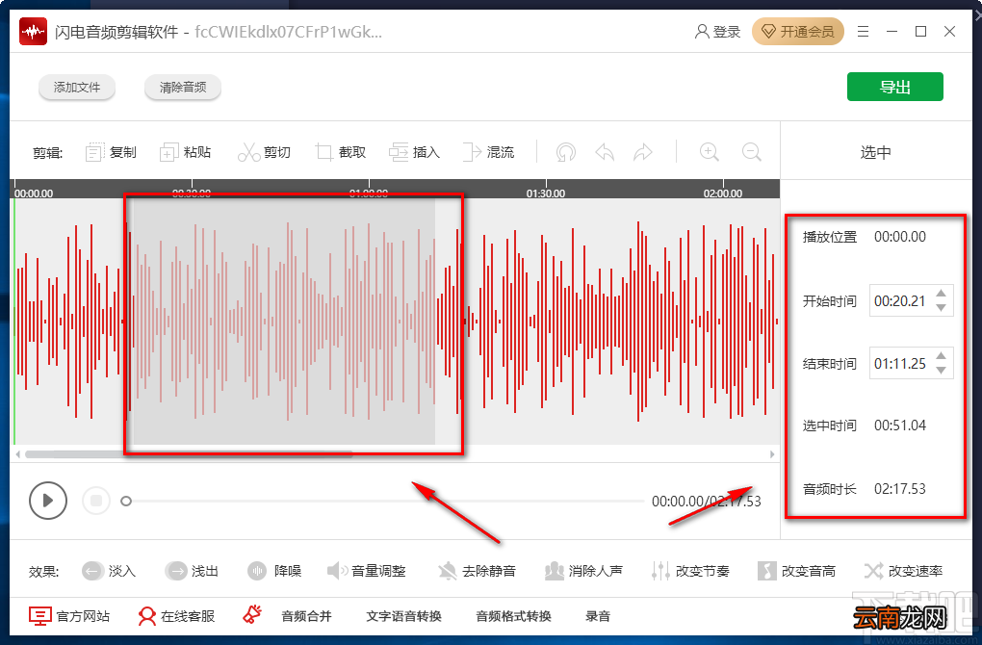982x645 pixels.
Task: Apply 消除人声 vocal removal effect
Action: click(x=583, y=571)
